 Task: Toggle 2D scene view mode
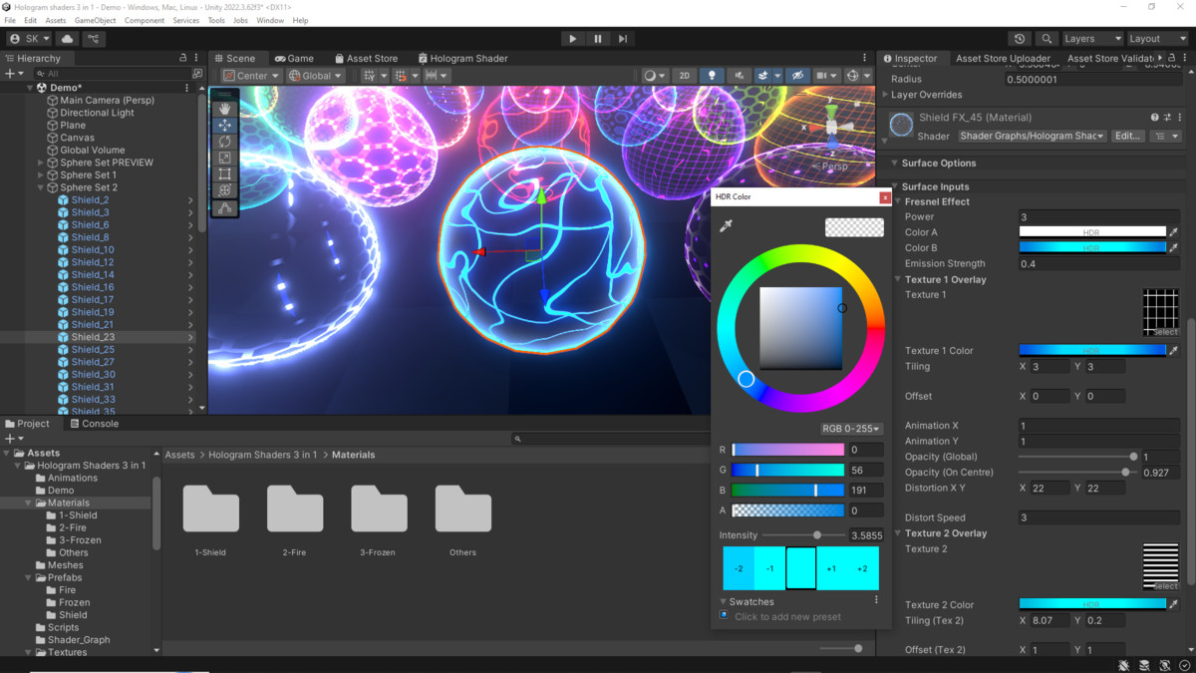pos(684,76)
